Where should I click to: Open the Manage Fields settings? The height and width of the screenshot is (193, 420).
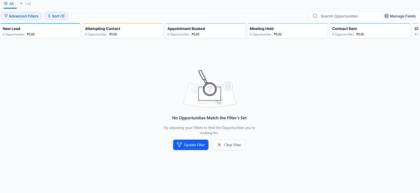pos(400,16)
